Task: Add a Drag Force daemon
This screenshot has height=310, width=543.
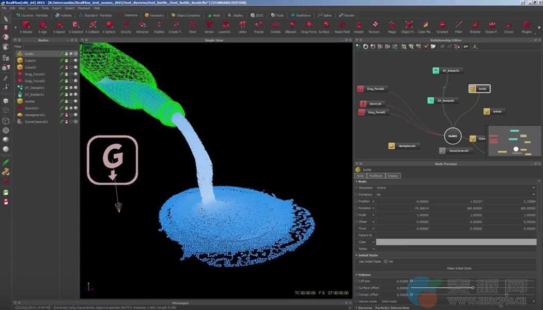Action: coord(308,25)
